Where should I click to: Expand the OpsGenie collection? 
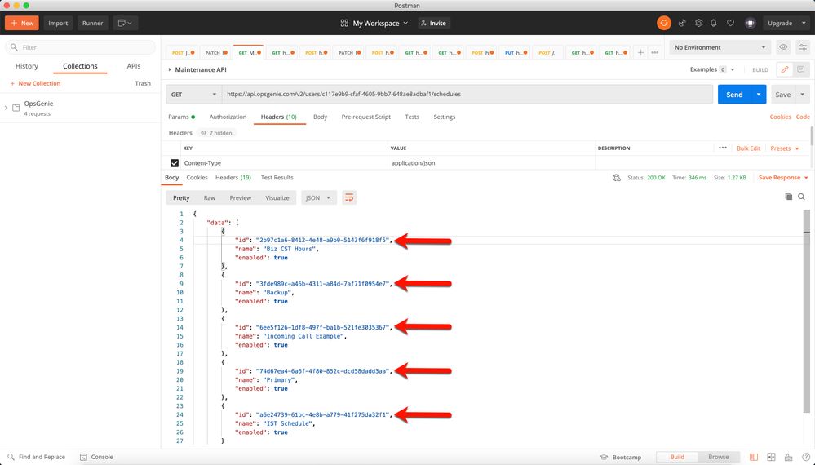pos(6,108)
